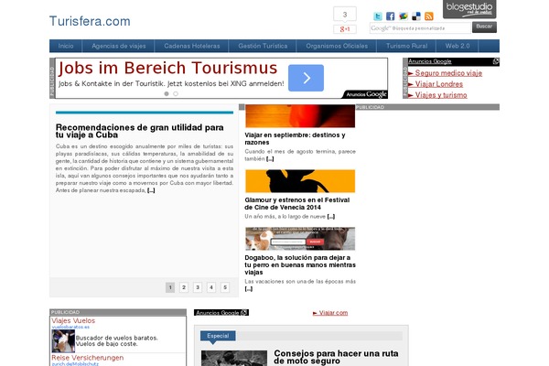
Task: Click read-more [...] on Dogaboo article
Action: tap(249, 289)
